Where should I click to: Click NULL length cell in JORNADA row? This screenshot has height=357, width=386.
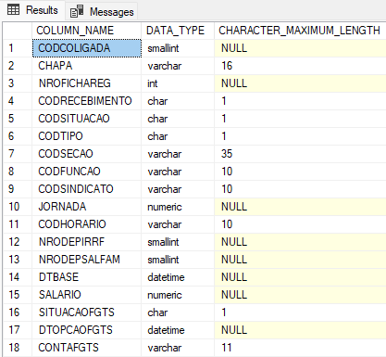click(x=300, y=207)
